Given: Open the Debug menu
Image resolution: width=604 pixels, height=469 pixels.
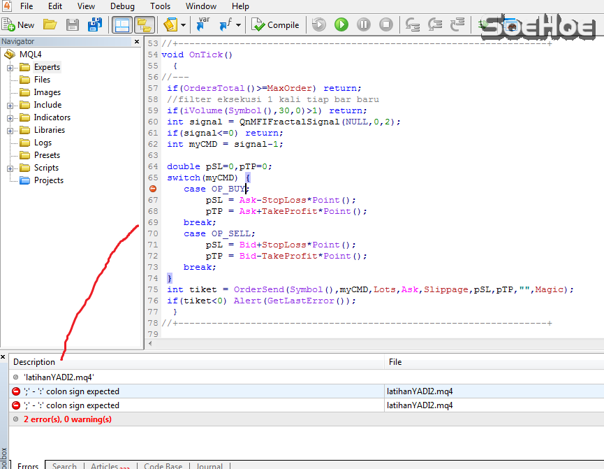Looking at the screenshot, I should (x=122, y=6).
